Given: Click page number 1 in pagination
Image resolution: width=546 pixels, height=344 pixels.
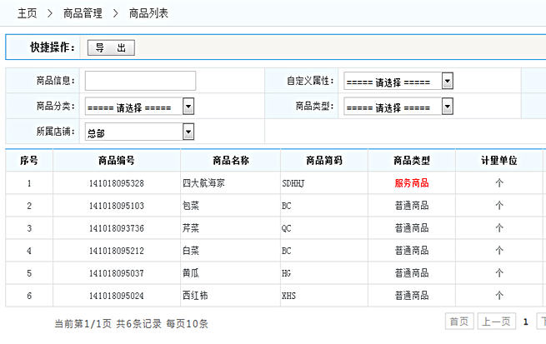Looking at the screenshot, I should coord(526,322).
